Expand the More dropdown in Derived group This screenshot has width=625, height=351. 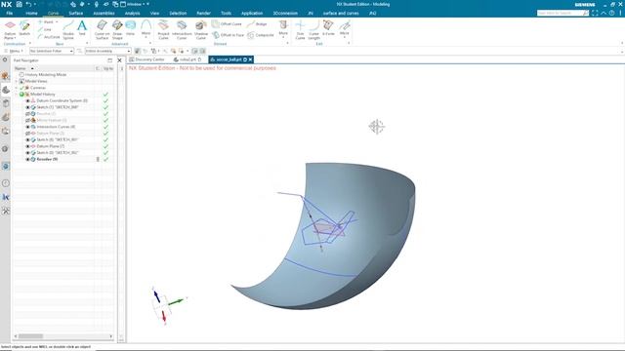[x=283, y=30]
